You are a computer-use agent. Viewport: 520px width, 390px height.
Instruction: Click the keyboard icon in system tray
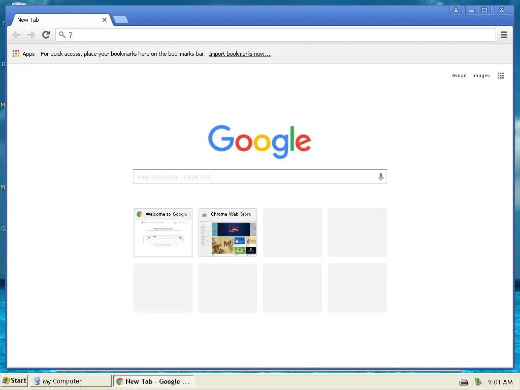coord(463,382)
